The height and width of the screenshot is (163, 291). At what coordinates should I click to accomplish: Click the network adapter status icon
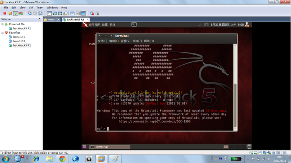(x=265, y=153)
